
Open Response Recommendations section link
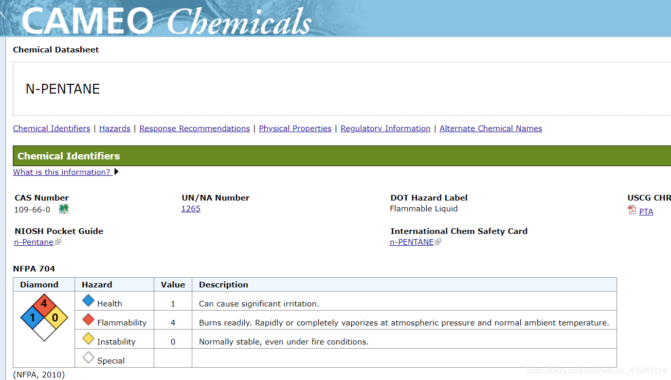click(194, 129)
